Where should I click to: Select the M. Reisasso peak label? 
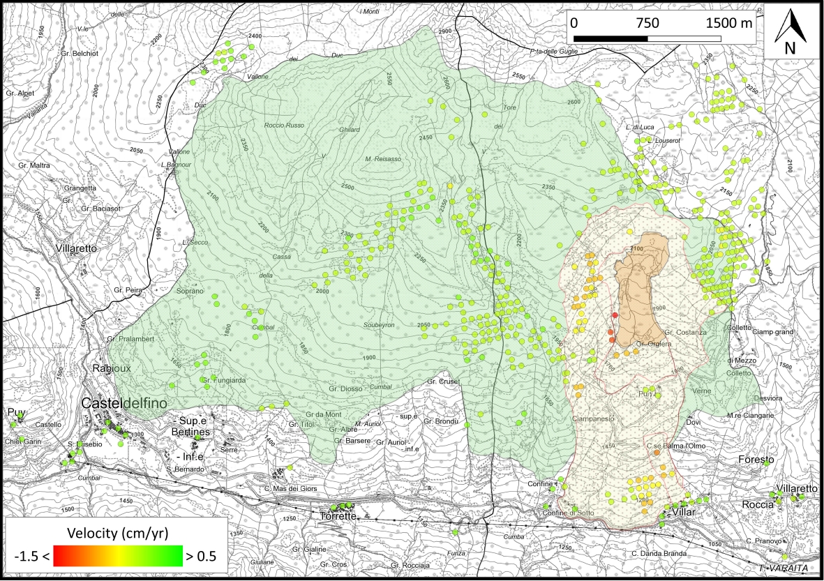pyautogui.click(x=384, y=159)
